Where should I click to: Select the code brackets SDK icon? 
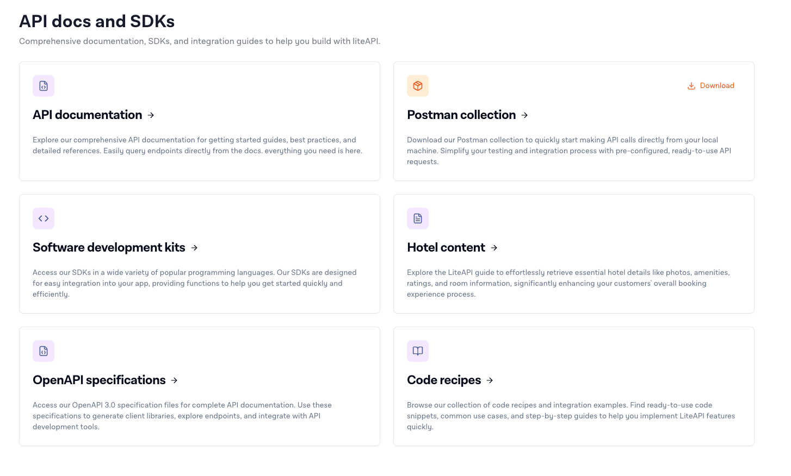point(44,218)
